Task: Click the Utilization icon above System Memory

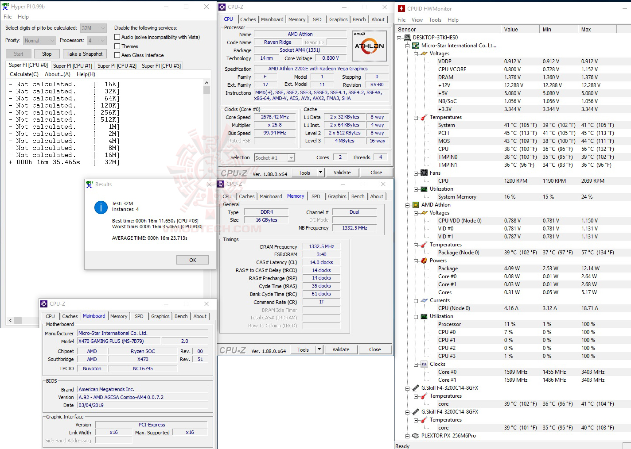Action: tap(424, 189)
